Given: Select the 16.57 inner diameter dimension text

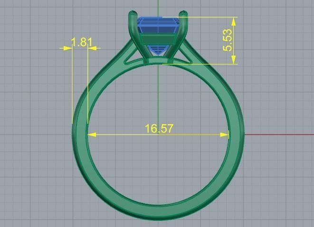Looking at the screenshot, I should [159, 128].
